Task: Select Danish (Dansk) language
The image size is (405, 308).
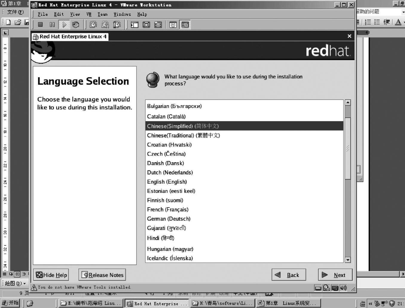Action: coord(244,163)
